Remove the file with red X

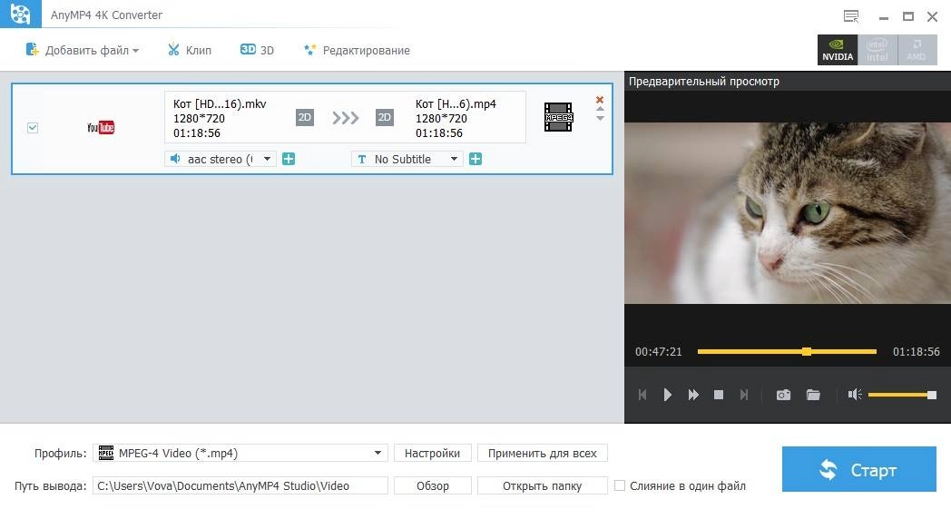[600, 100]
